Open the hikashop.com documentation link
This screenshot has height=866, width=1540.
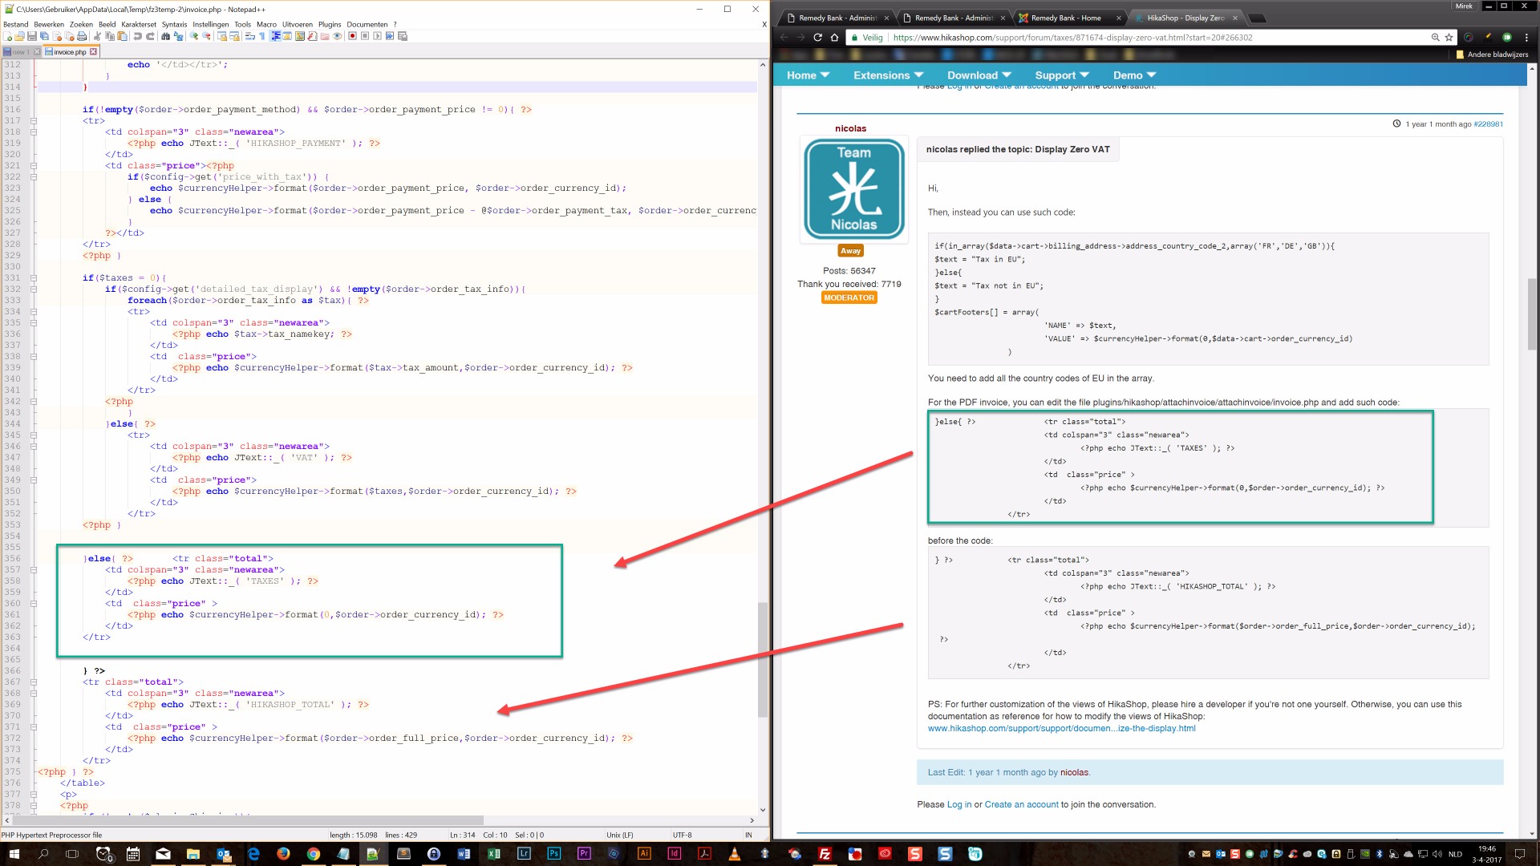click(1061, 728)
